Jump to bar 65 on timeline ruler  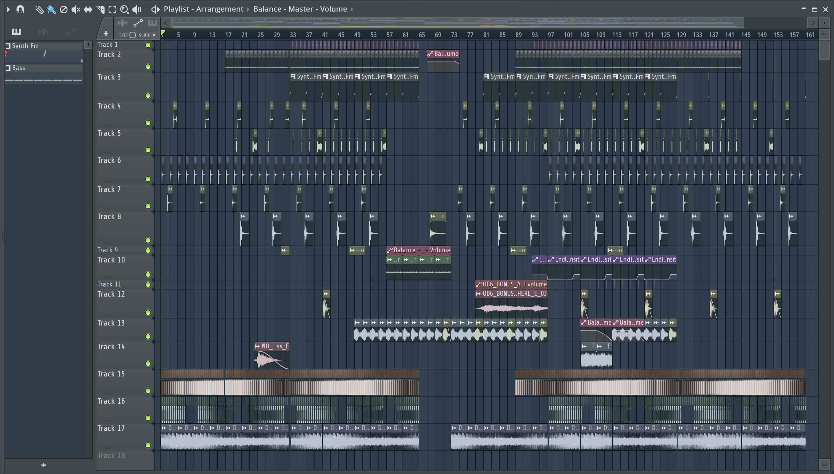[x=422, y=34]
